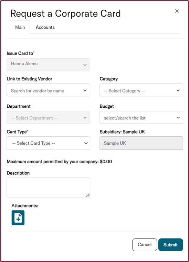Click the Budget field chevron arrow

pyautogui.click(x=178, y=118)
